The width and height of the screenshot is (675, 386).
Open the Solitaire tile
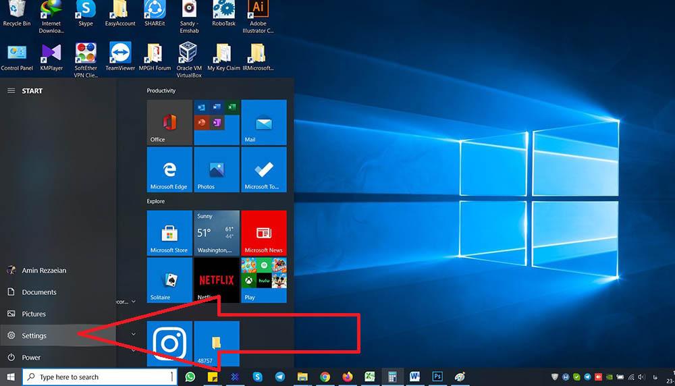coord(169,279)
